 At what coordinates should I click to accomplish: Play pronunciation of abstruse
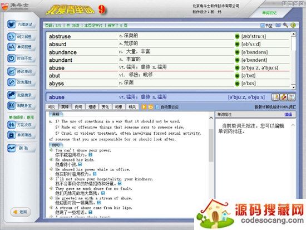pyautogui.click(x=237, y=36)
